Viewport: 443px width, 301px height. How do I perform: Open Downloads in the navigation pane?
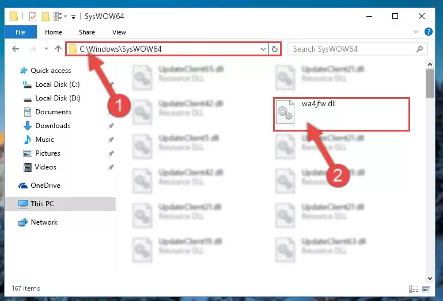pos(53,126)
